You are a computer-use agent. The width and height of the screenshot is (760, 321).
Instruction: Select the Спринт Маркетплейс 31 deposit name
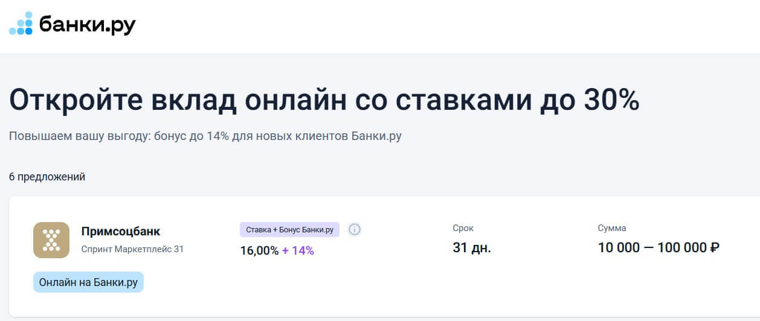(132, 249)
